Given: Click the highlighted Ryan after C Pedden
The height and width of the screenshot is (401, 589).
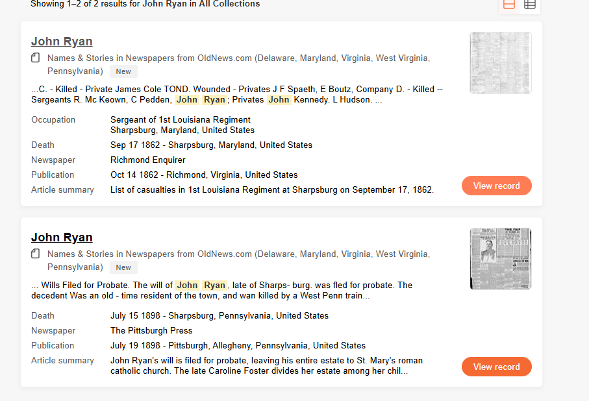Looking at the screenshot, I should (x=214, y=99).
